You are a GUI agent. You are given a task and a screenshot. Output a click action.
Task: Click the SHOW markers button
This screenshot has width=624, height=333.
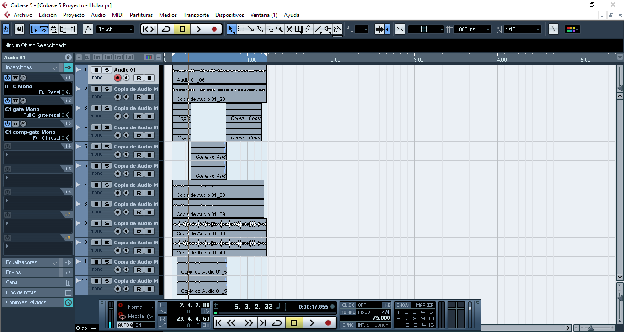click(403, 305)
